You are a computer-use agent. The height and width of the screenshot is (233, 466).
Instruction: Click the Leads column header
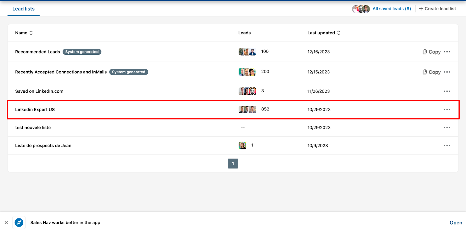(244, 33)
